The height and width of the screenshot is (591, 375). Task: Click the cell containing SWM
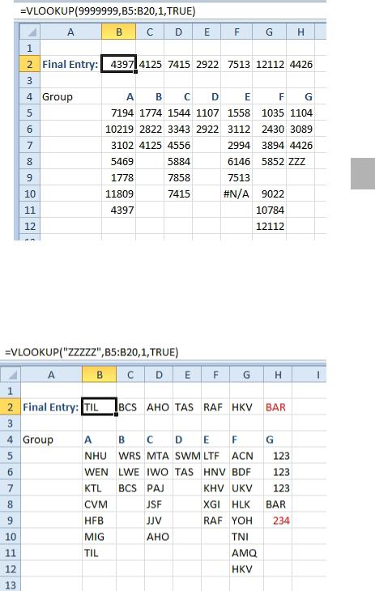pos(187,456)
